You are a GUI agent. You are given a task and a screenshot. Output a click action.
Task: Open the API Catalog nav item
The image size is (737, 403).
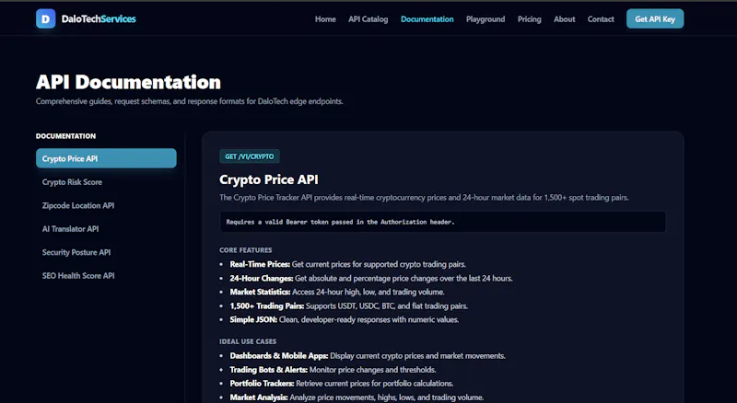tap(368, 19)
